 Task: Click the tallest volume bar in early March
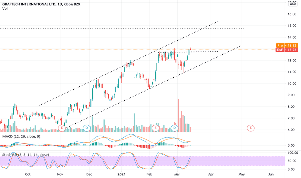179,116
